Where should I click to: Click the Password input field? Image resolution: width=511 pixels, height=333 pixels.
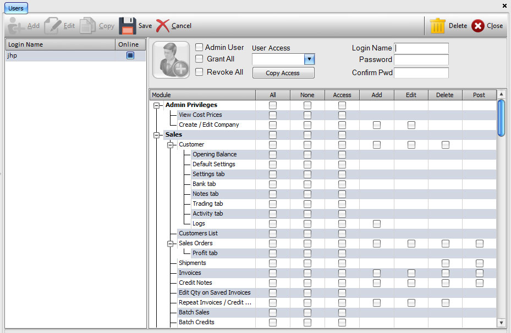point(421,60)
